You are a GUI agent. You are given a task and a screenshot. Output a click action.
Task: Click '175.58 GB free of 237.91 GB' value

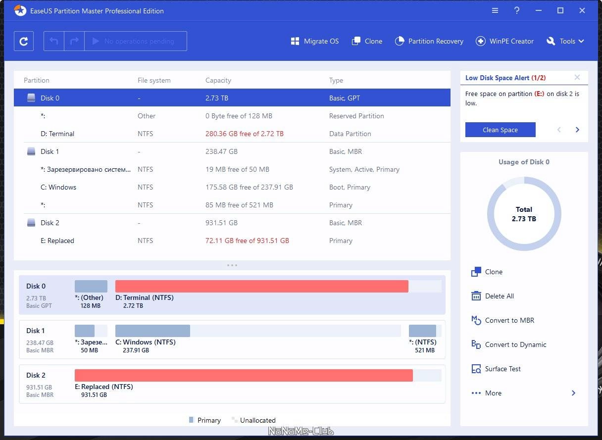coord(250,187)
